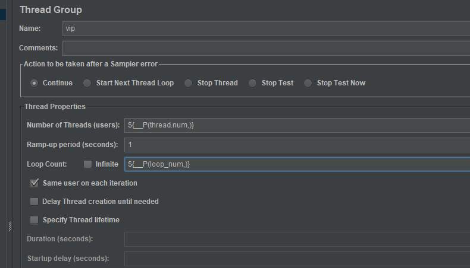Uncheck Same user on each iteration
The image size is (470, 268).
pyautogui.click(x=34, y=183)
